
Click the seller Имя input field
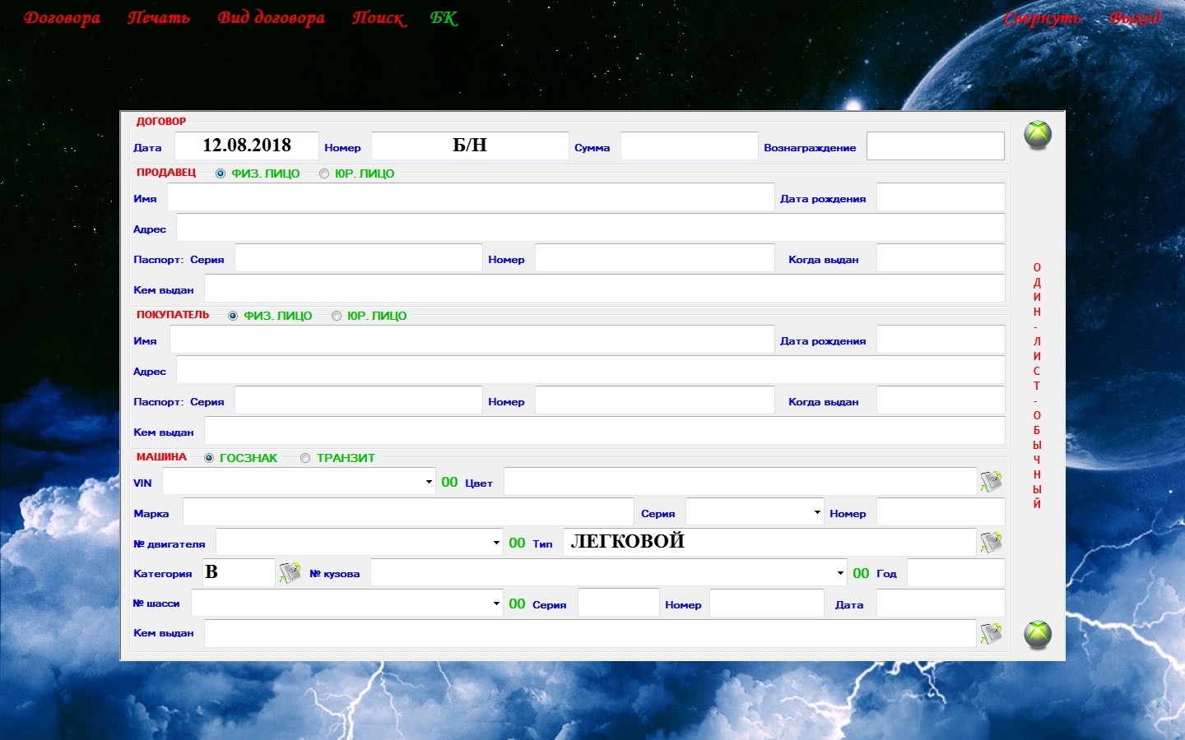[471, 197]
